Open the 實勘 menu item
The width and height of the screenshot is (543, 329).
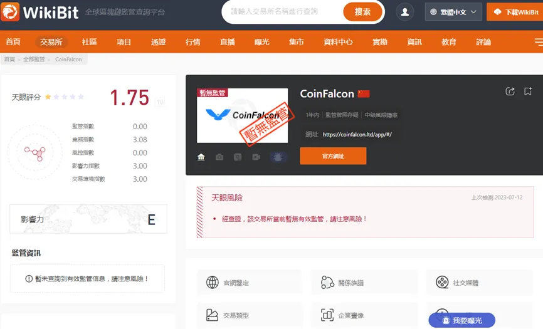pos(380,42)
